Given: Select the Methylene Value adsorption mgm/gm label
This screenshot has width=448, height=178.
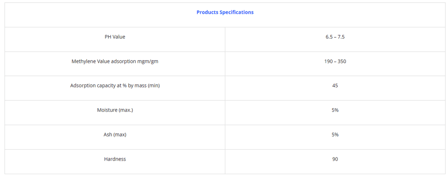Looking at the screenshot, I should coord(115,62).
